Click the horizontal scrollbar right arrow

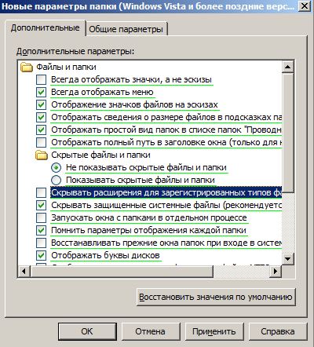276,271
